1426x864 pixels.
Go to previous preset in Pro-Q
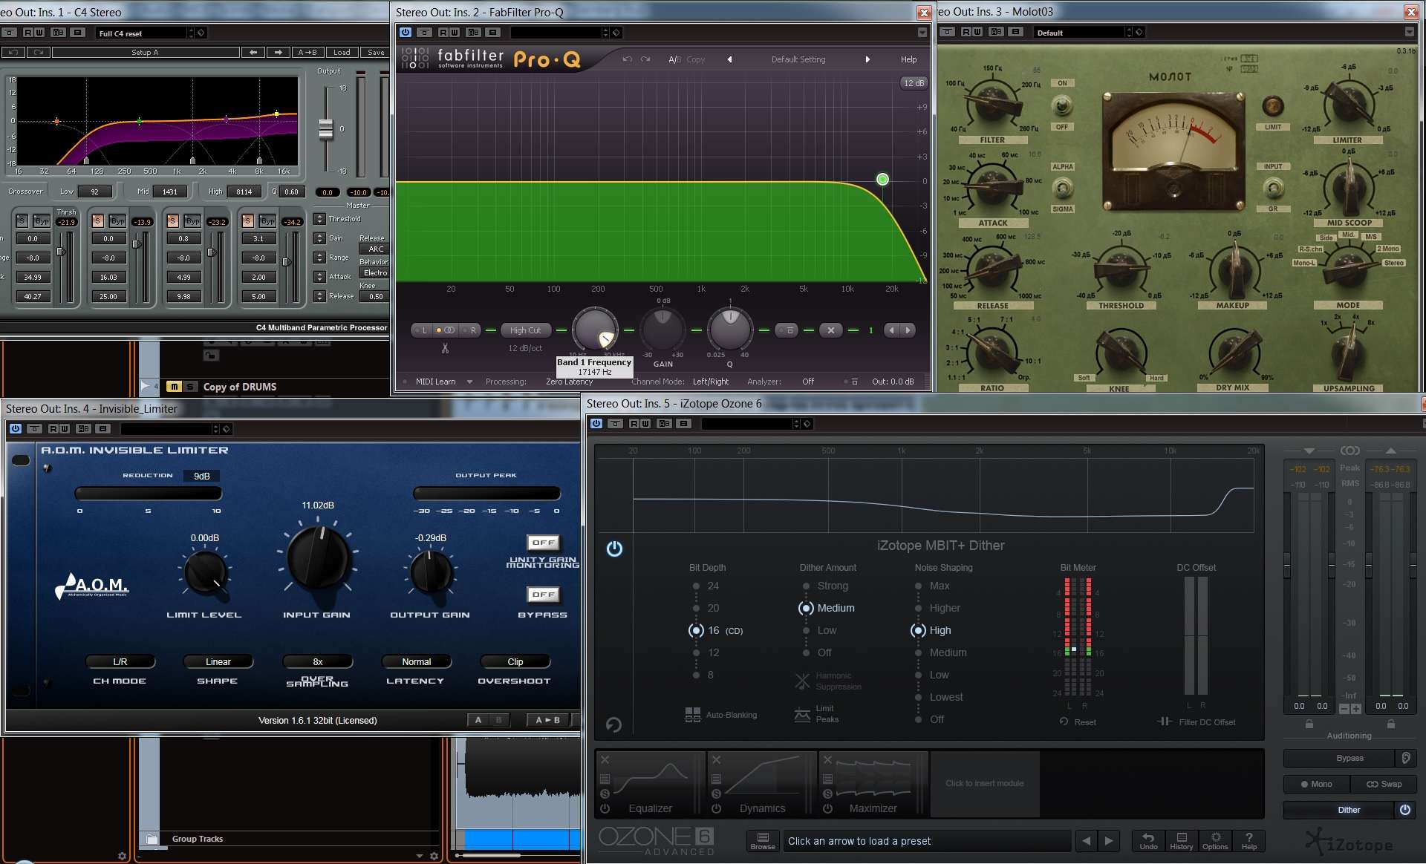(x=729, y=59)
